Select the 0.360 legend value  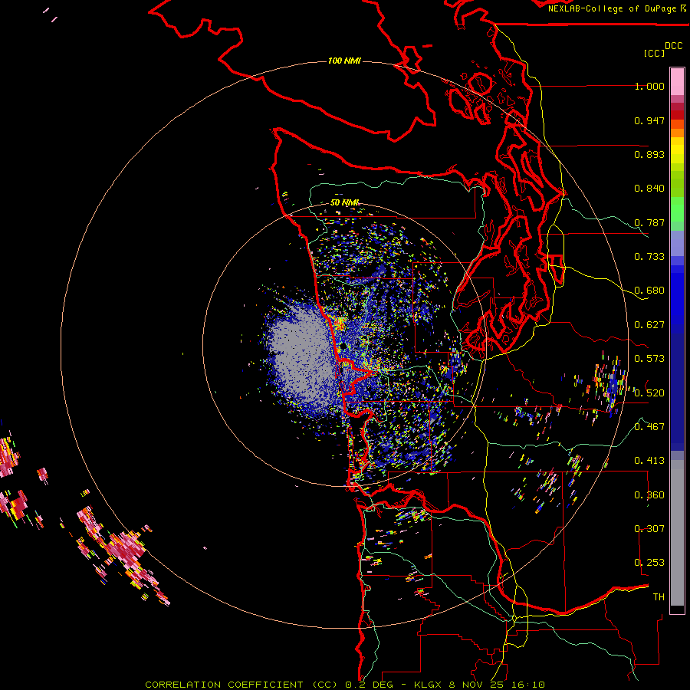tap(649, 495)
